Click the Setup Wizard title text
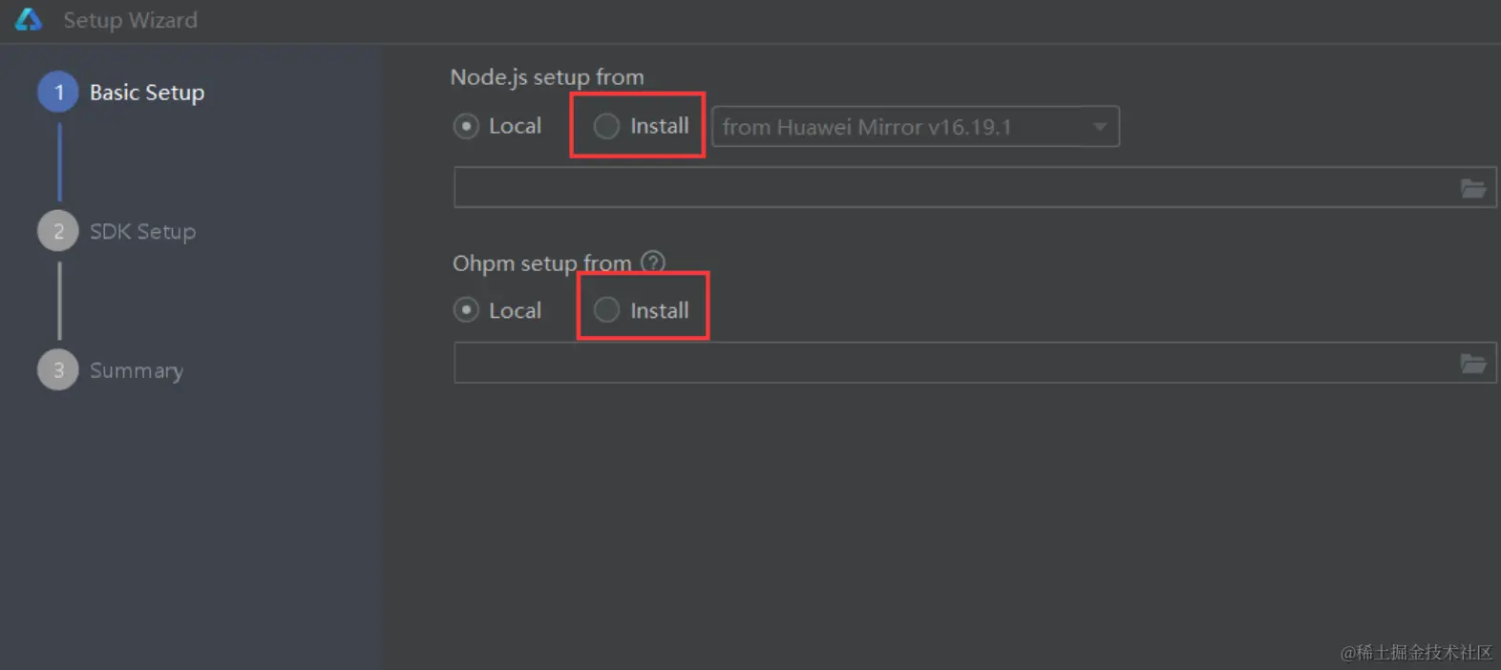 tap(130, 20)
